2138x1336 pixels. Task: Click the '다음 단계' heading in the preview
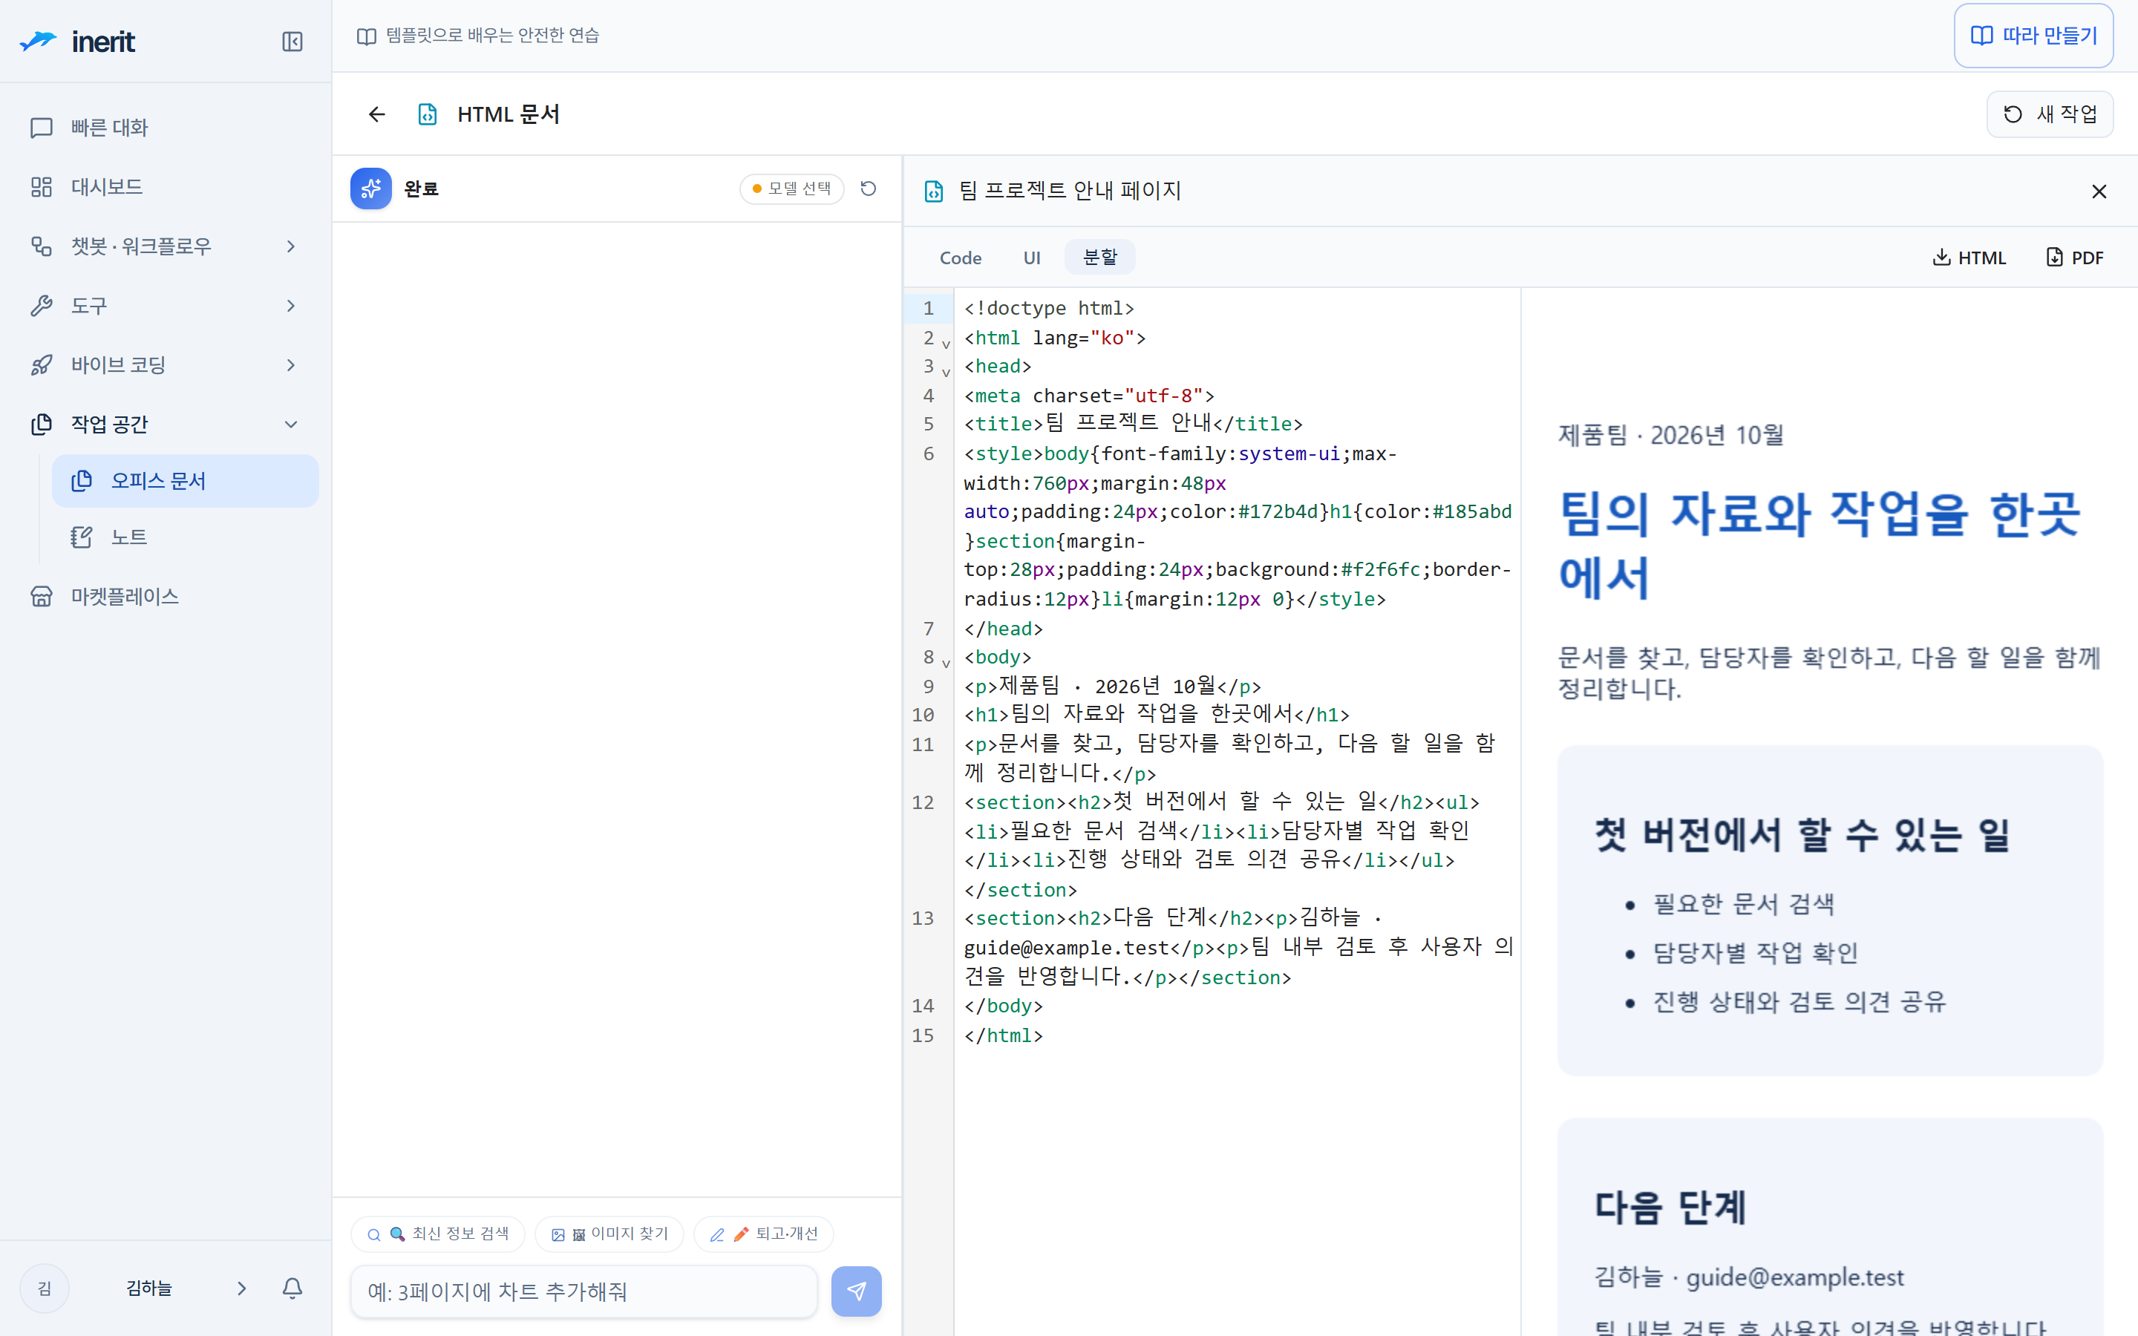[1670, 1207]
